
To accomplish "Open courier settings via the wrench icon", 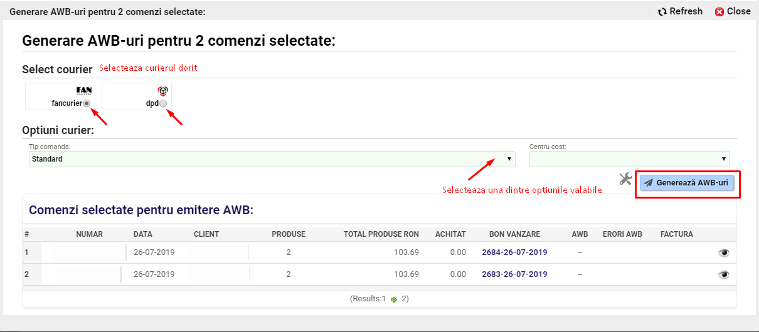I will 625,179.
